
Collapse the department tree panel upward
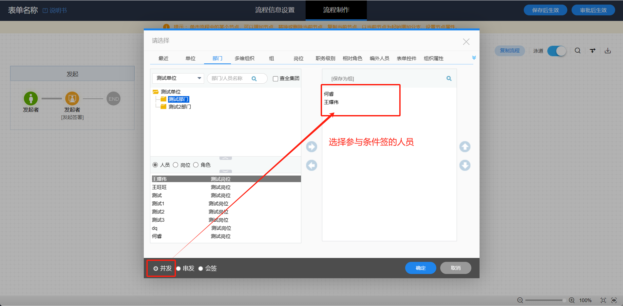pos(225,158)
